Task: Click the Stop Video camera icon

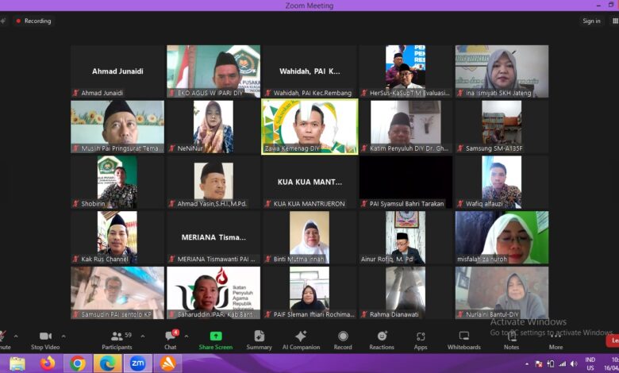Action: pyautogui.click(x=45, y=336)
